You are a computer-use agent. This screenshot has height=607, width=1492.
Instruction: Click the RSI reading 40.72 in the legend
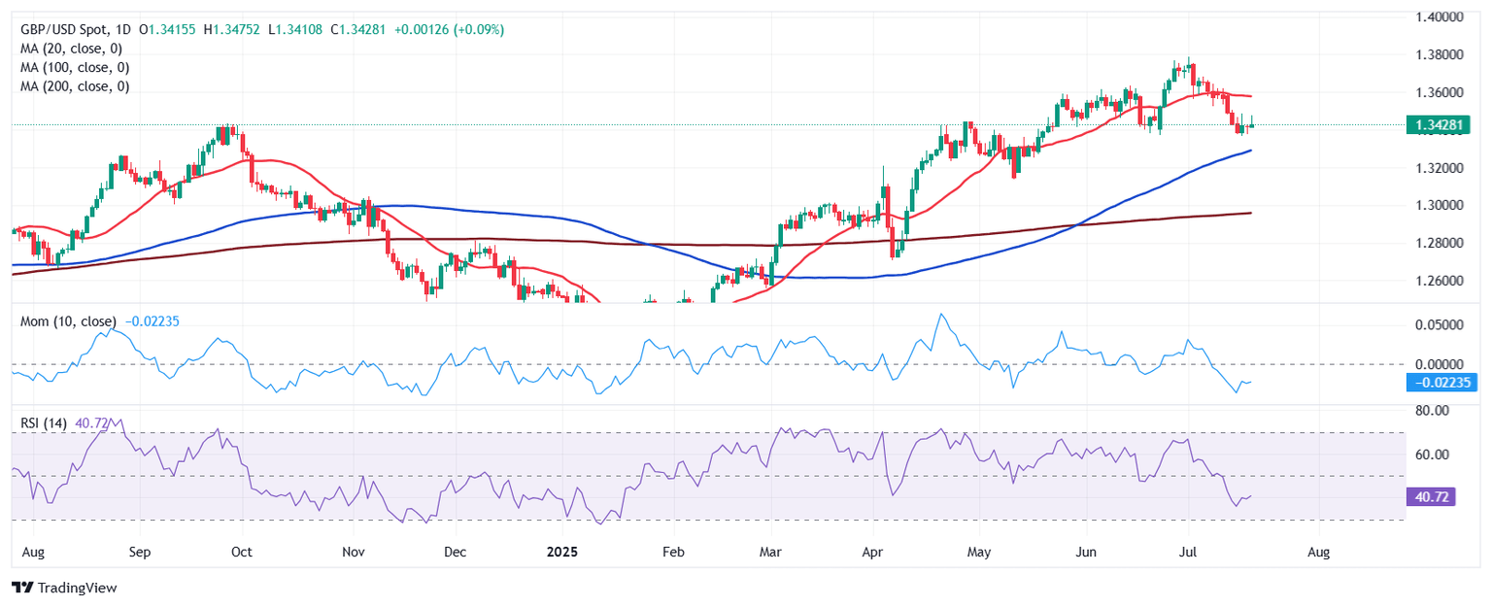pos(90,424)
